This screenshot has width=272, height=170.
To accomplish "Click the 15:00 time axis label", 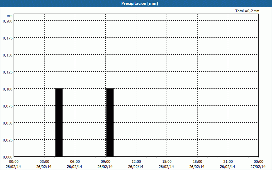I will click(x=167, y=162).
